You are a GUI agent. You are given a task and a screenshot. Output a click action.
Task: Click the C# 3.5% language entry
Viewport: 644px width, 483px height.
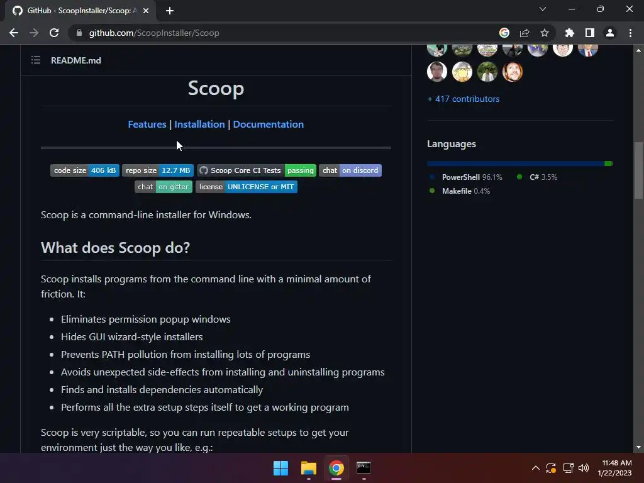537,177
